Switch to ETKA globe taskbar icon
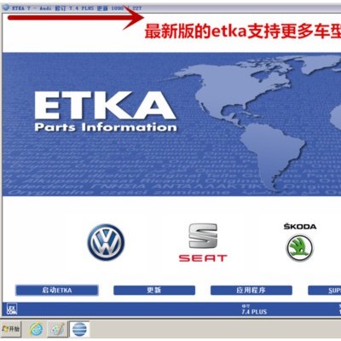 click(79, 329)
